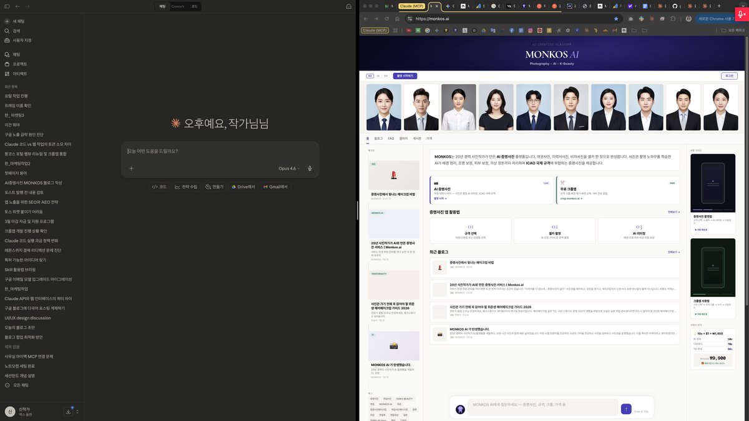Go to Chrome home page icon
The height and width of the screenshot is (421, 749).
click(x=398, y=19)
